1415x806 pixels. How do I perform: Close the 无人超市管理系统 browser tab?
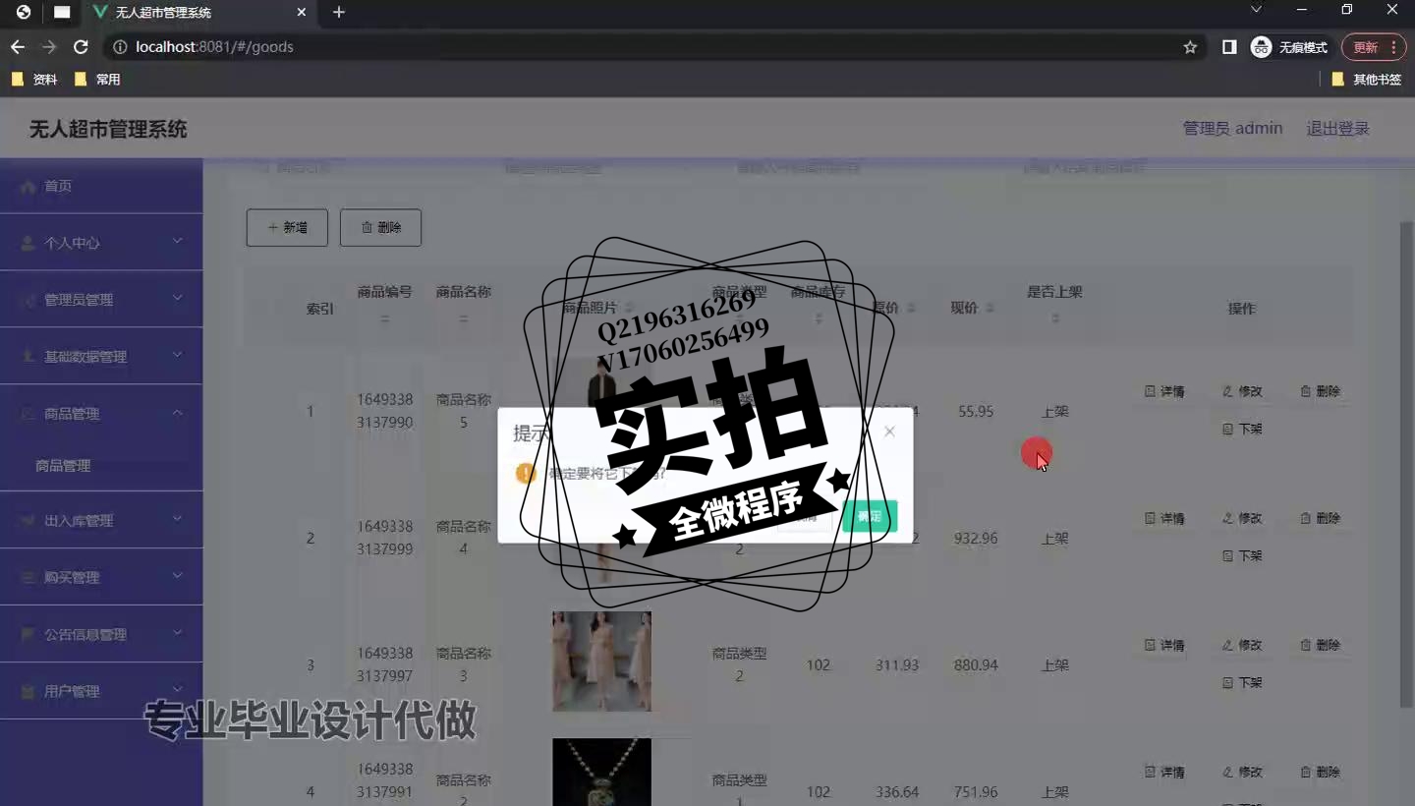pos(302,13)
